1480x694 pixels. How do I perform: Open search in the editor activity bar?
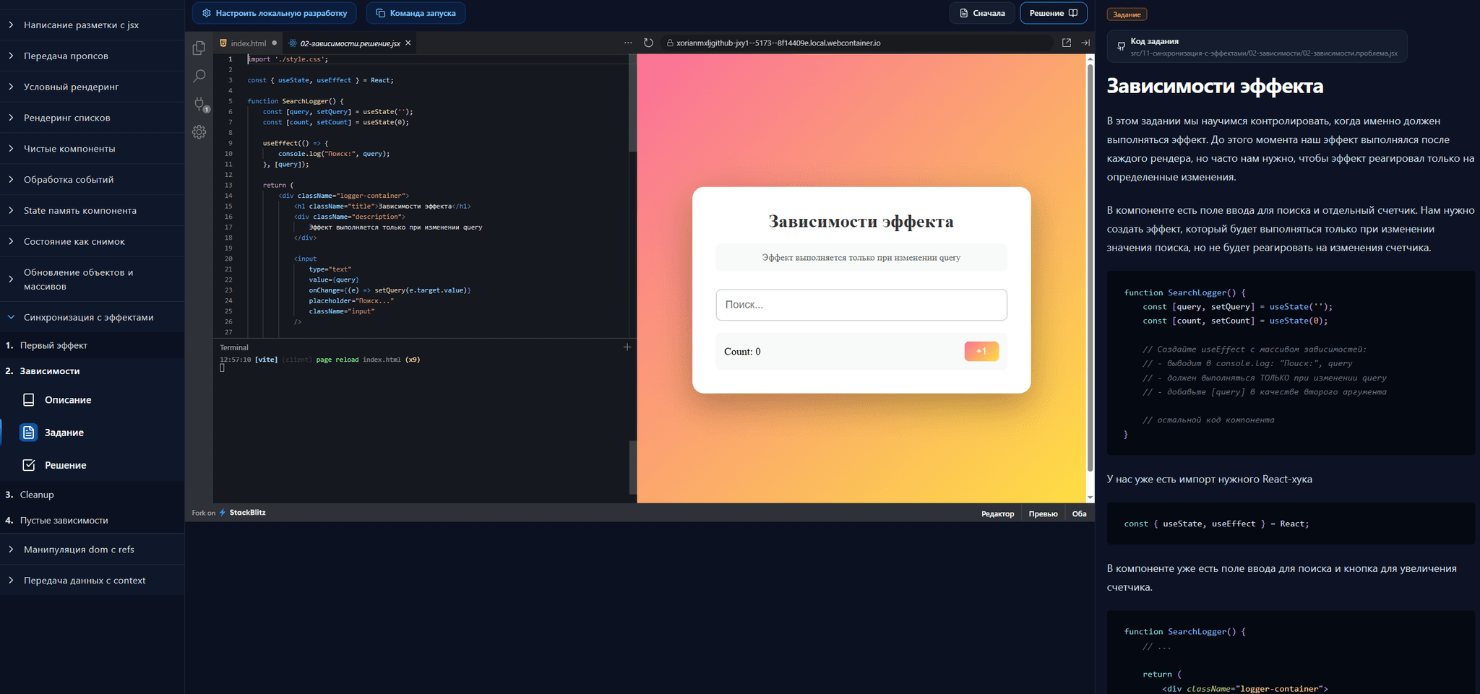[199, 76]
